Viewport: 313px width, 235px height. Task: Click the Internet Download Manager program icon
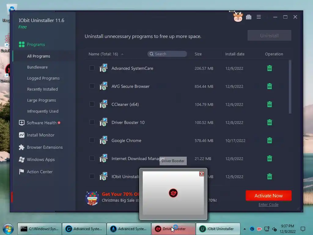(103, 158)
